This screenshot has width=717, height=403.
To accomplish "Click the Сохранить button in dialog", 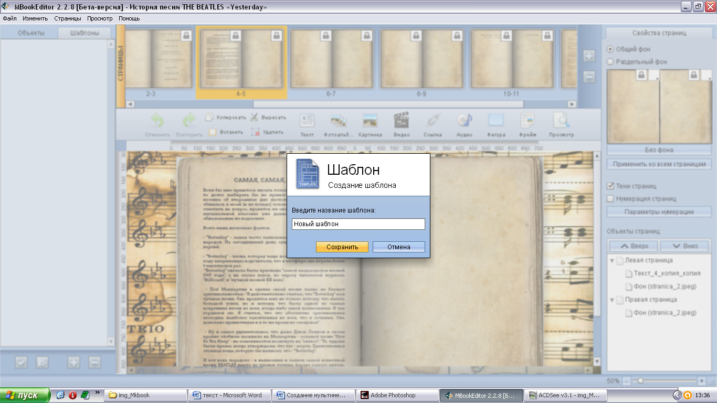I will [x=342, y=247].
